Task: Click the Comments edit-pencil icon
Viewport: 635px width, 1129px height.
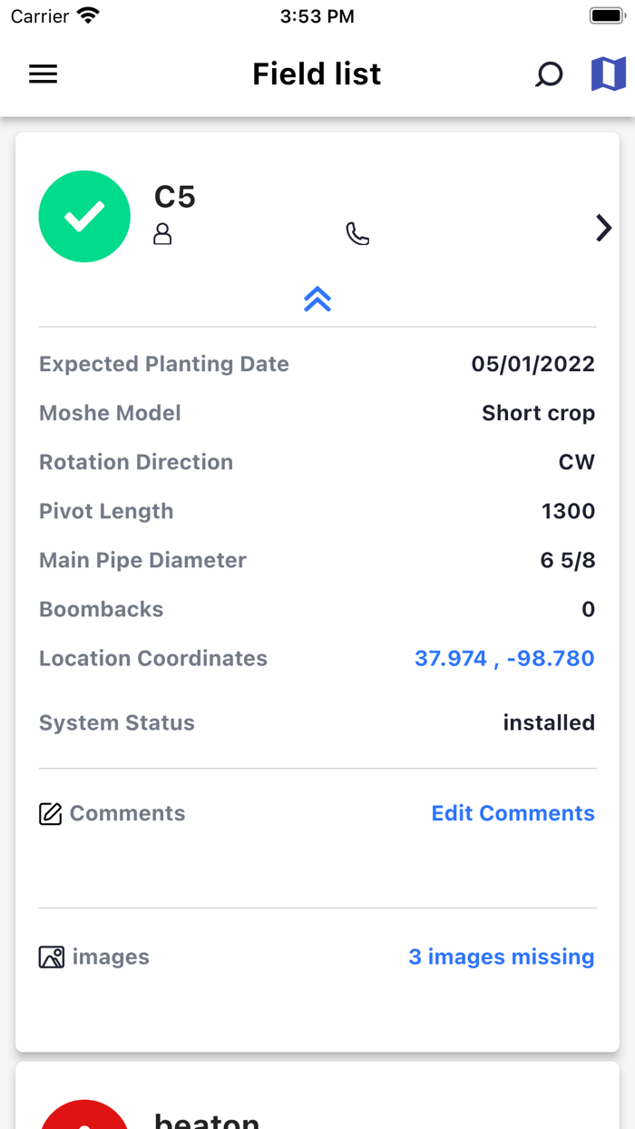Action: coord(50,813)
